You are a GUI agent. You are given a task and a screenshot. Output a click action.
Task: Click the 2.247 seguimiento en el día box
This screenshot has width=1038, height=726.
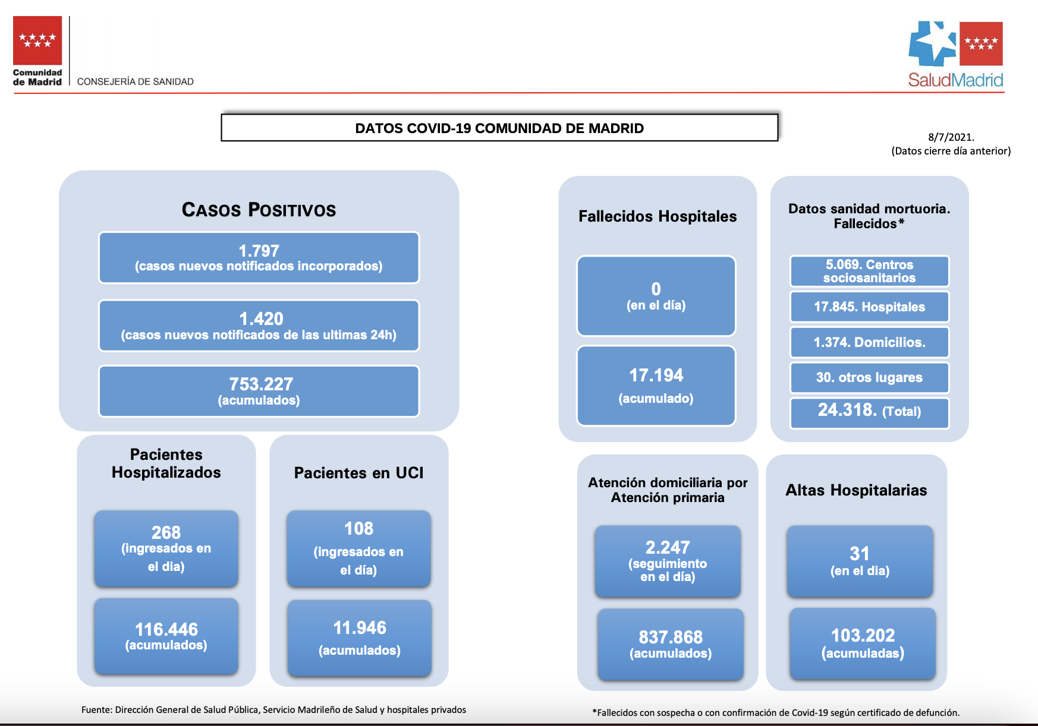click(668, 561)
